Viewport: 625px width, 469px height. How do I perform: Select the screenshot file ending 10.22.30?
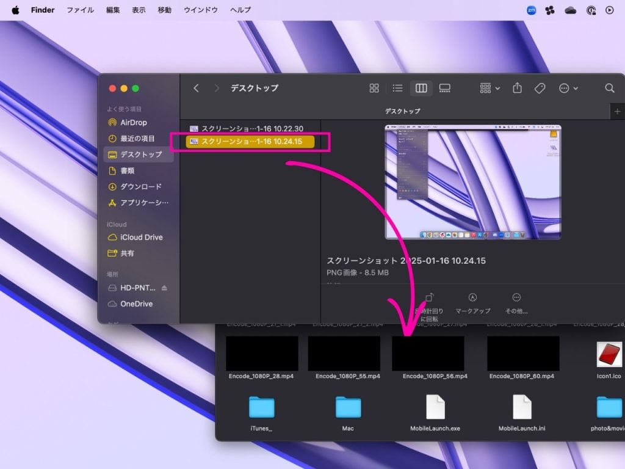[251, 128]
